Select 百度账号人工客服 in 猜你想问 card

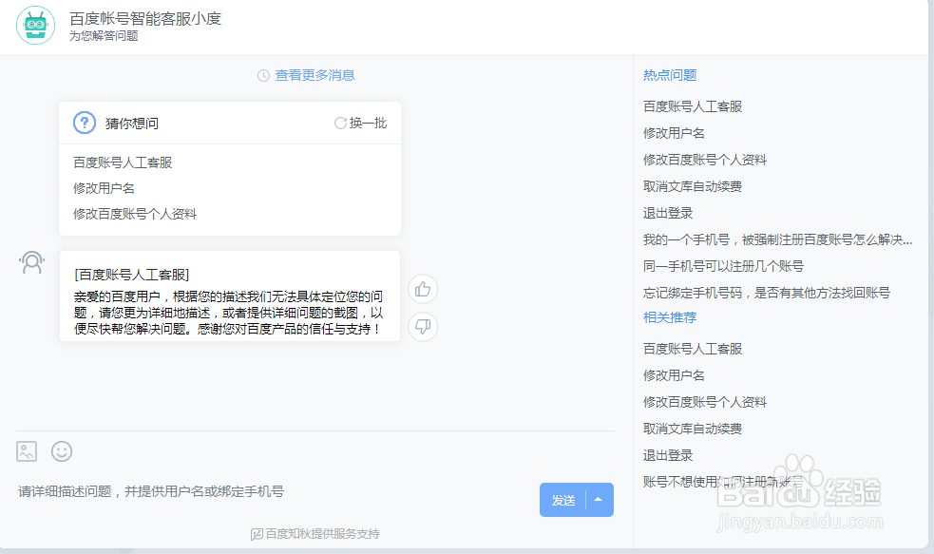click(x=123, y=162)
